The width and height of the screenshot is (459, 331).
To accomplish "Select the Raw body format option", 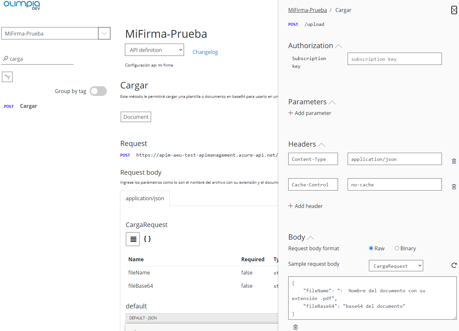I will point(371,248).
